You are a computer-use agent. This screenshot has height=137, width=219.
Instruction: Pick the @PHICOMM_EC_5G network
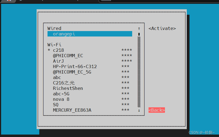[x=90, y=72]
